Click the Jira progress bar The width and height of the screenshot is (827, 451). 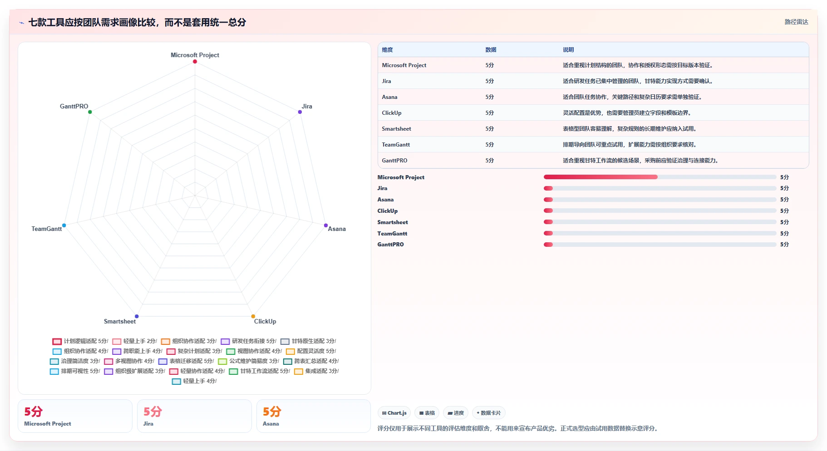tap(660, 188)
